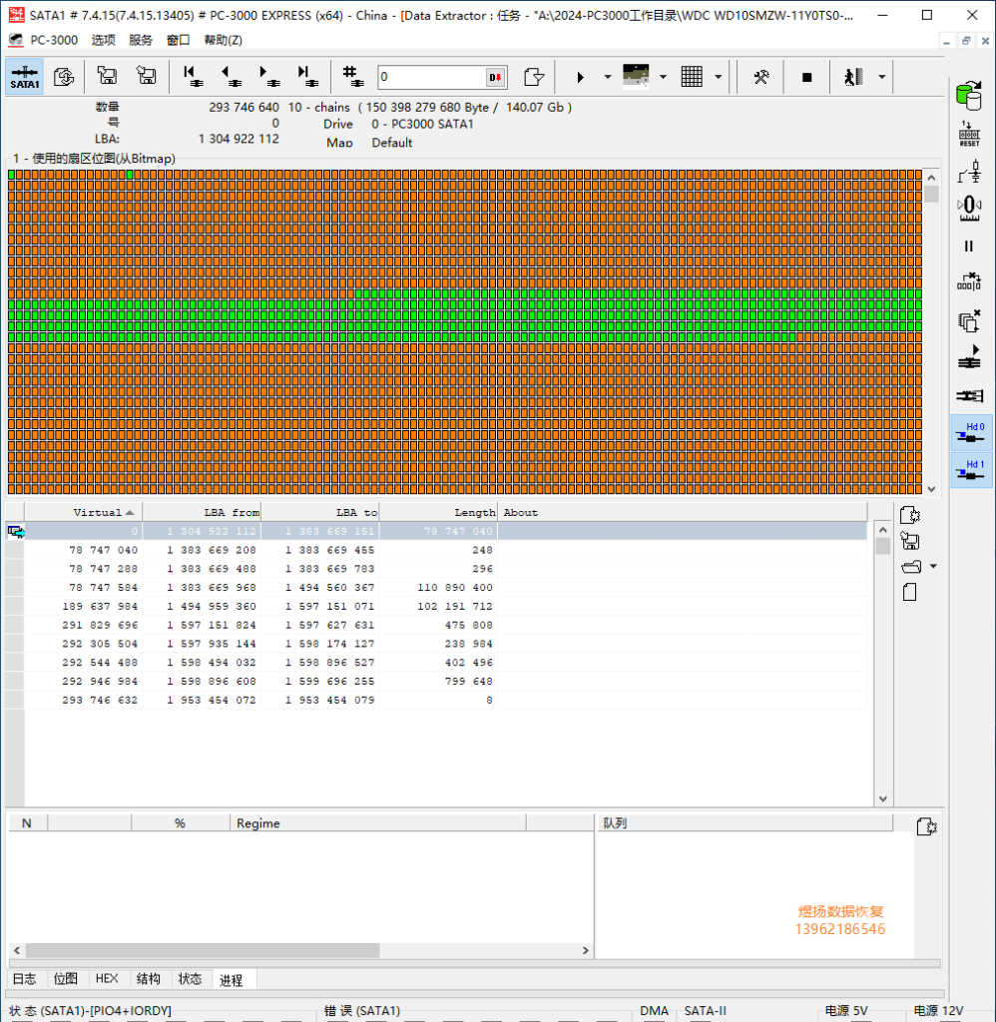Jump to first sector navigation icon
Viewport: 996px width, 1022px height.
coord(191,77)
